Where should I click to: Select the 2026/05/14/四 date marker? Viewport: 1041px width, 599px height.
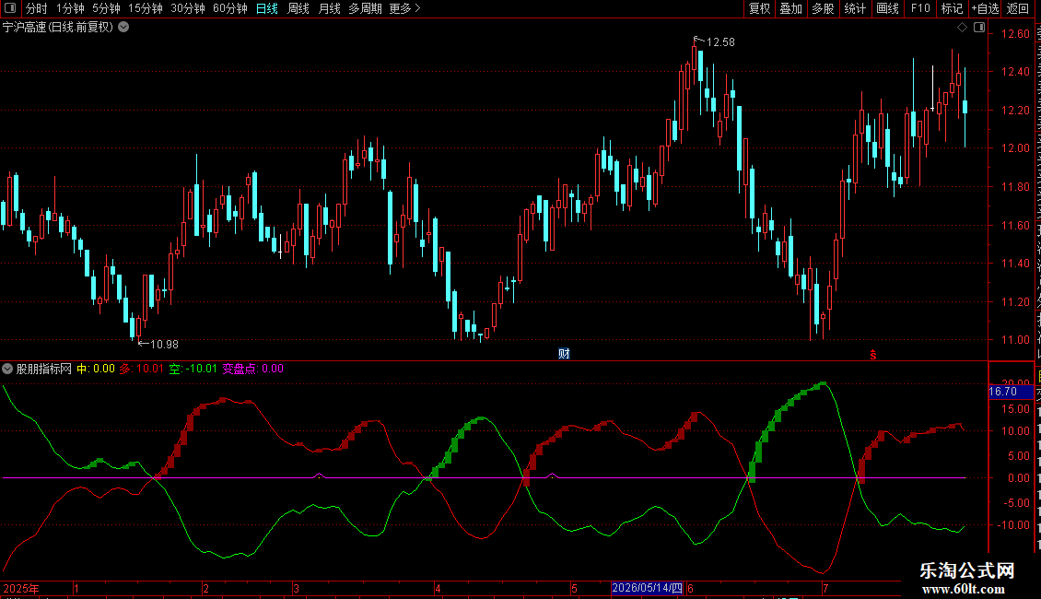(648, 588)
